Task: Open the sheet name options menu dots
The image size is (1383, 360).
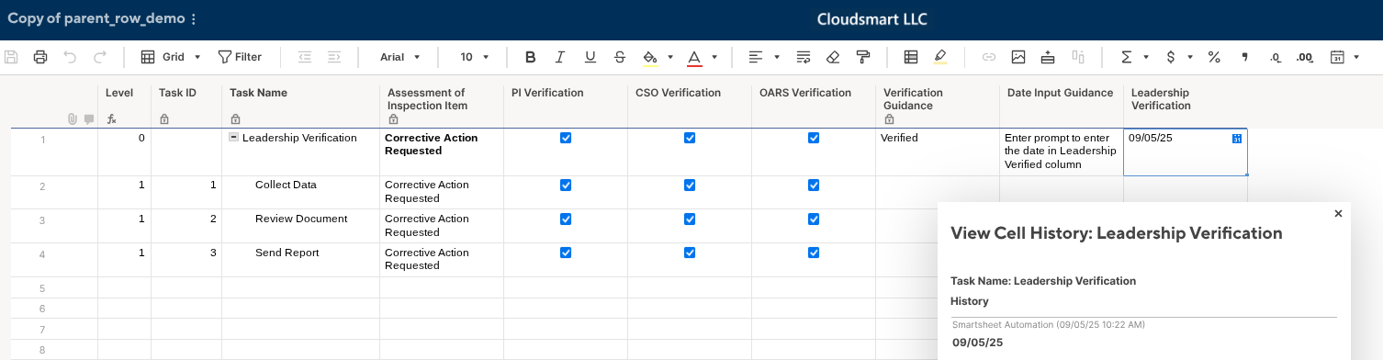Action: pos(193,19)
